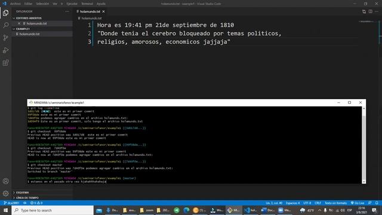382x215 pixels.
Task: Open Explorer panel more actions ellipsis
Action: [x=67, y=11]
